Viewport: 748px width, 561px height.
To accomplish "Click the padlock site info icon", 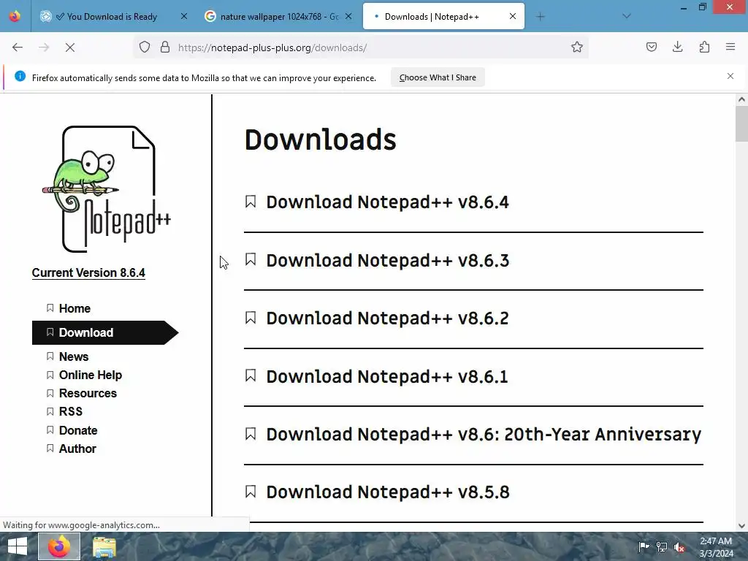I will pos(165,47).
